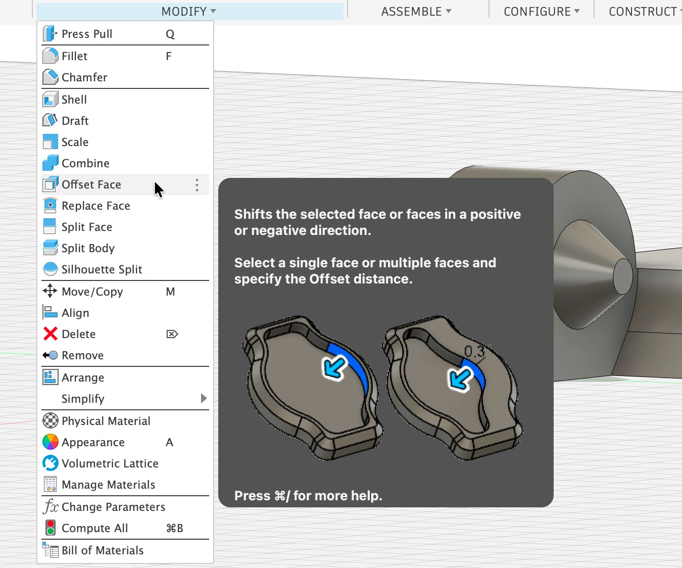Select the Arrange tool icon
The width and height of the screenshot is (682, 568).
pyautogui.click(x=50, y=377)
